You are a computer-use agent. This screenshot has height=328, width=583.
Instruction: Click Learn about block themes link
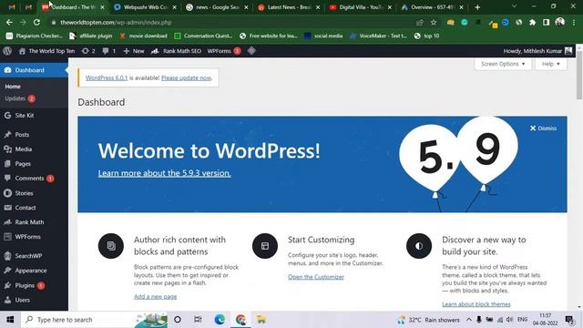tap(476, 304)
